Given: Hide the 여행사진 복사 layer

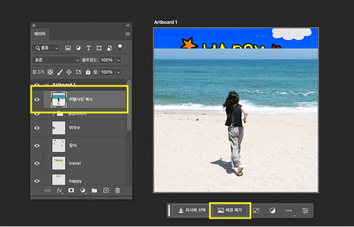Looking at the screenshot, I should click(x=37, y=99).
